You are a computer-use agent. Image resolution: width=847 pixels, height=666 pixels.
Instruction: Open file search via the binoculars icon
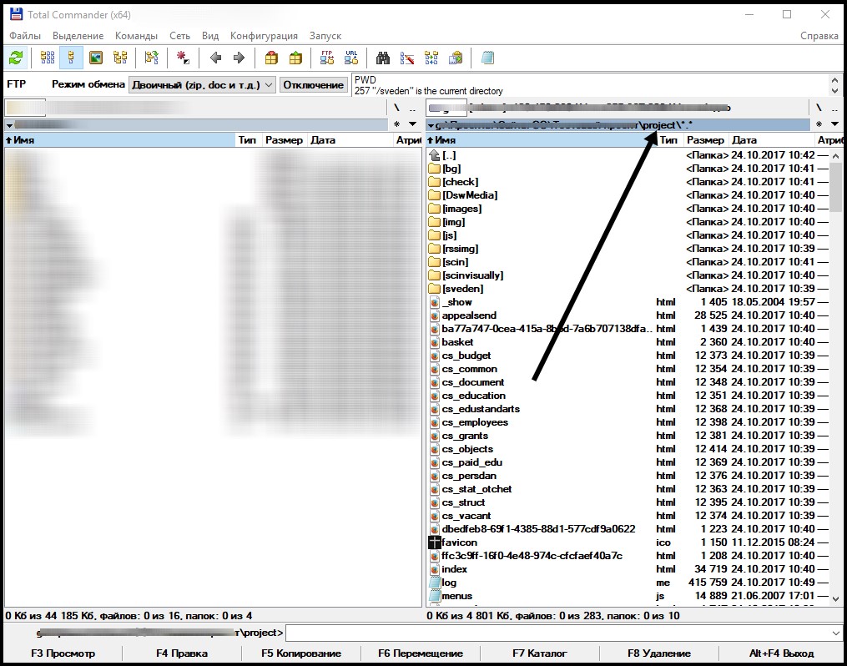(383, 58)
